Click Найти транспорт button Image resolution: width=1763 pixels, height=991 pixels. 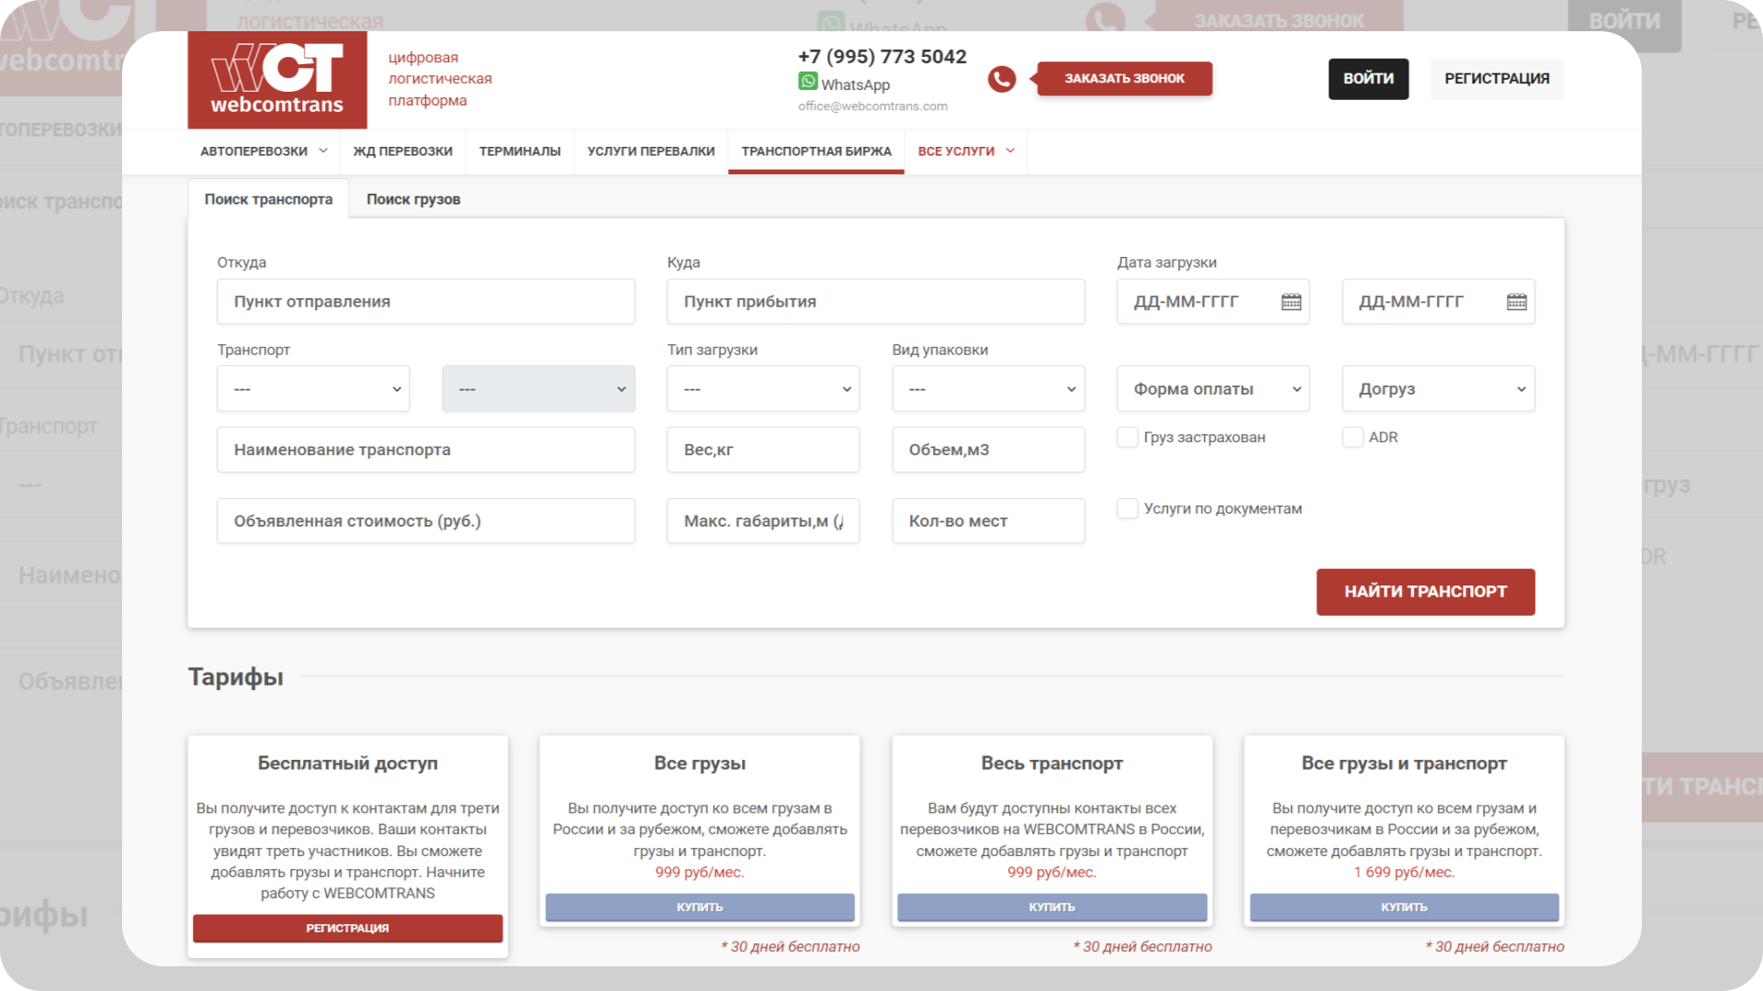1425,592
